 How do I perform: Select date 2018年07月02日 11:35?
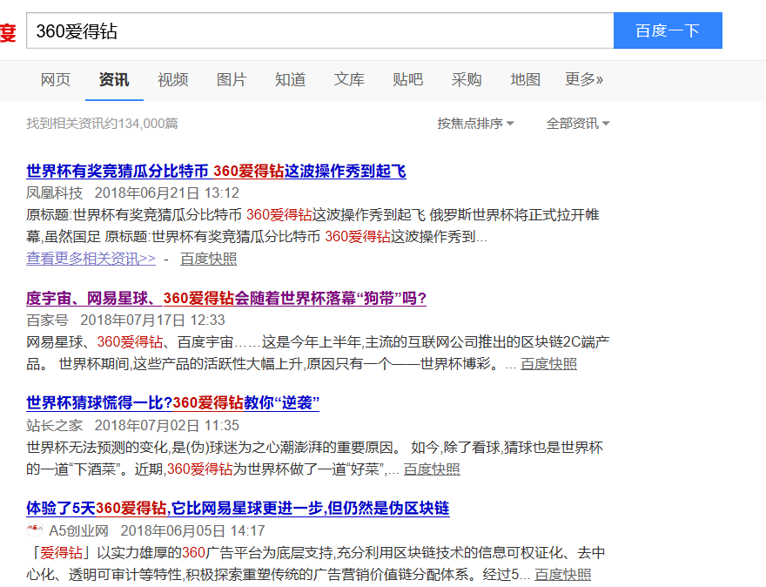point(166,425)
